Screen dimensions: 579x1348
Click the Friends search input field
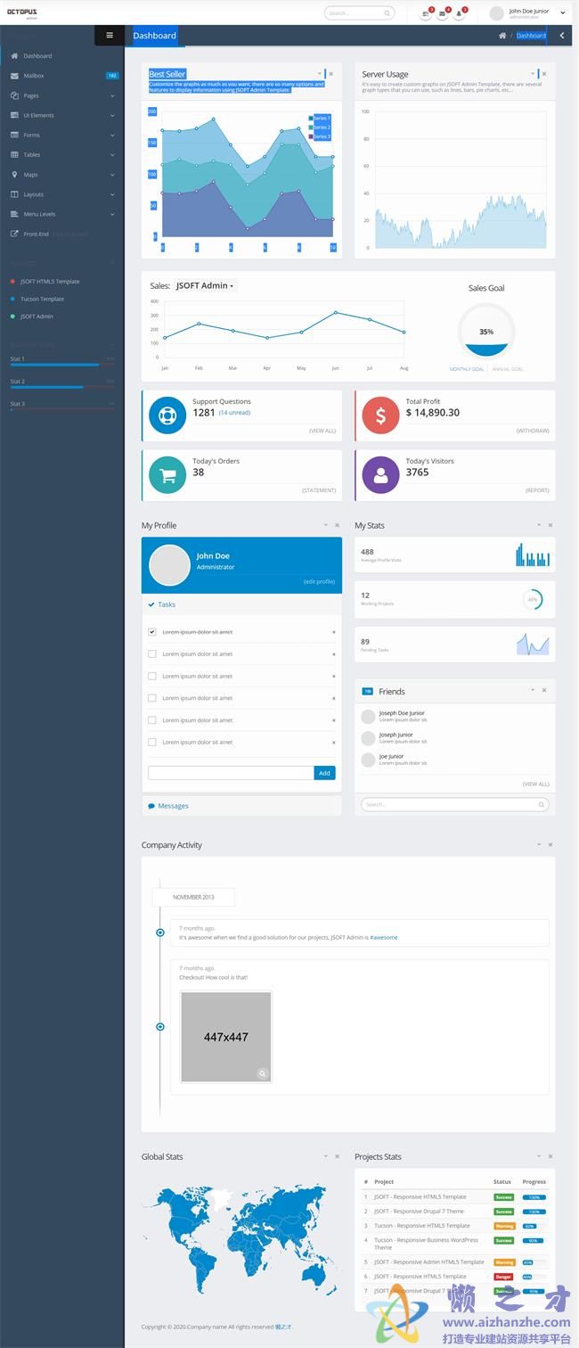(x=450, y=804)
